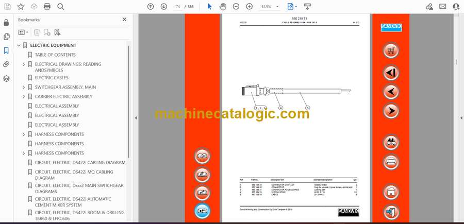
Task: Click the document vertical scrollbar
Action: coord(456,62)
